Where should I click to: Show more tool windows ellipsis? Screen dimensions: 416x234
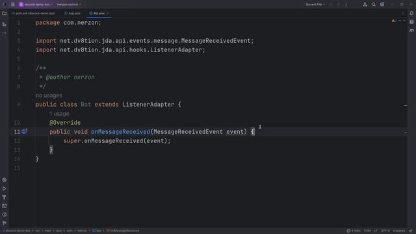pos(5,33)
